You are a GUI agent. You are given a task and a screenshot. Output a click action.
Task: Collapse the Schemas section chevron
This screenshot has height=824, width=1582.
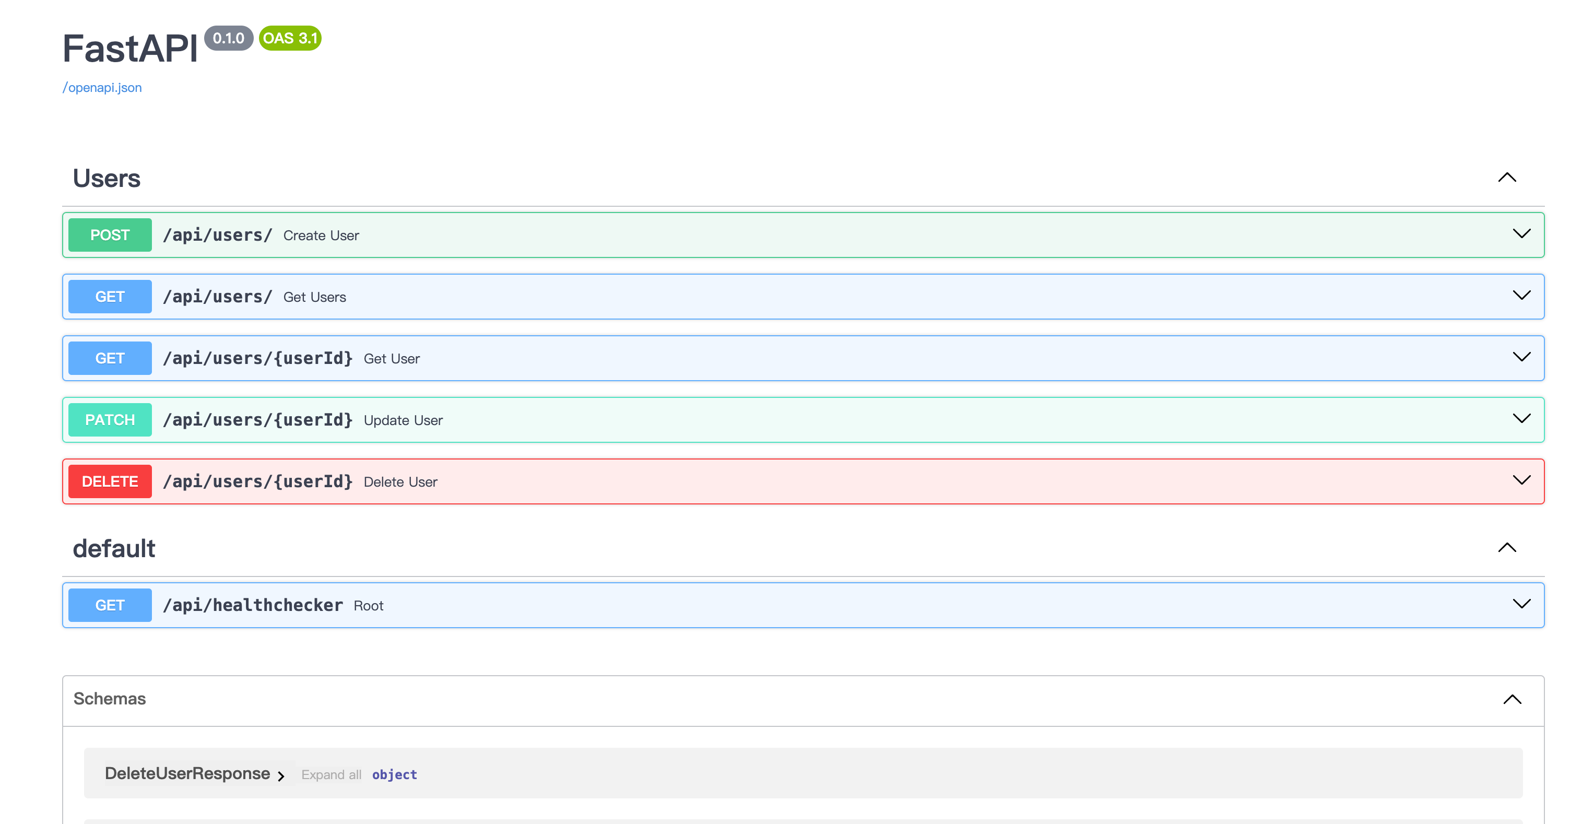1512,699
